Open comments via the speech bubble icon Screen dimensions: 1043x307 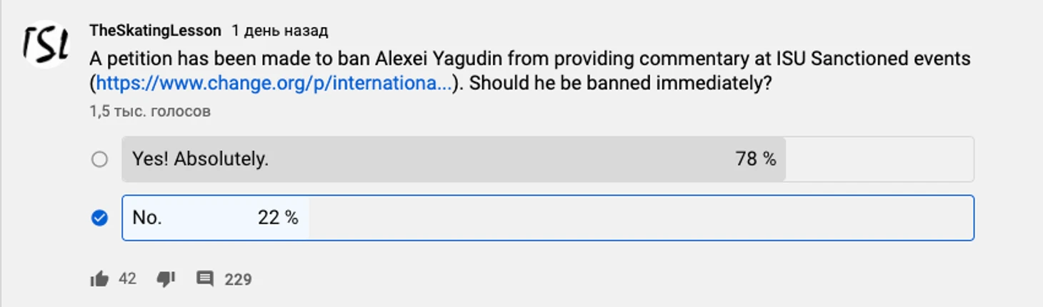click(x=205, y=279)
